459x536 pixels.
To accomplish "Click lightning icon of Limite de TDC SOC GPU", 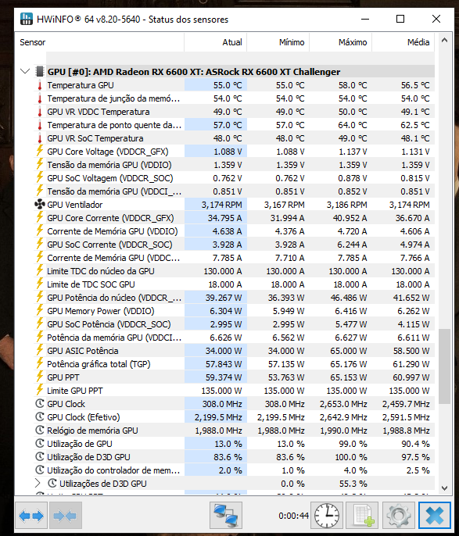I will click(x=40, y=284).
